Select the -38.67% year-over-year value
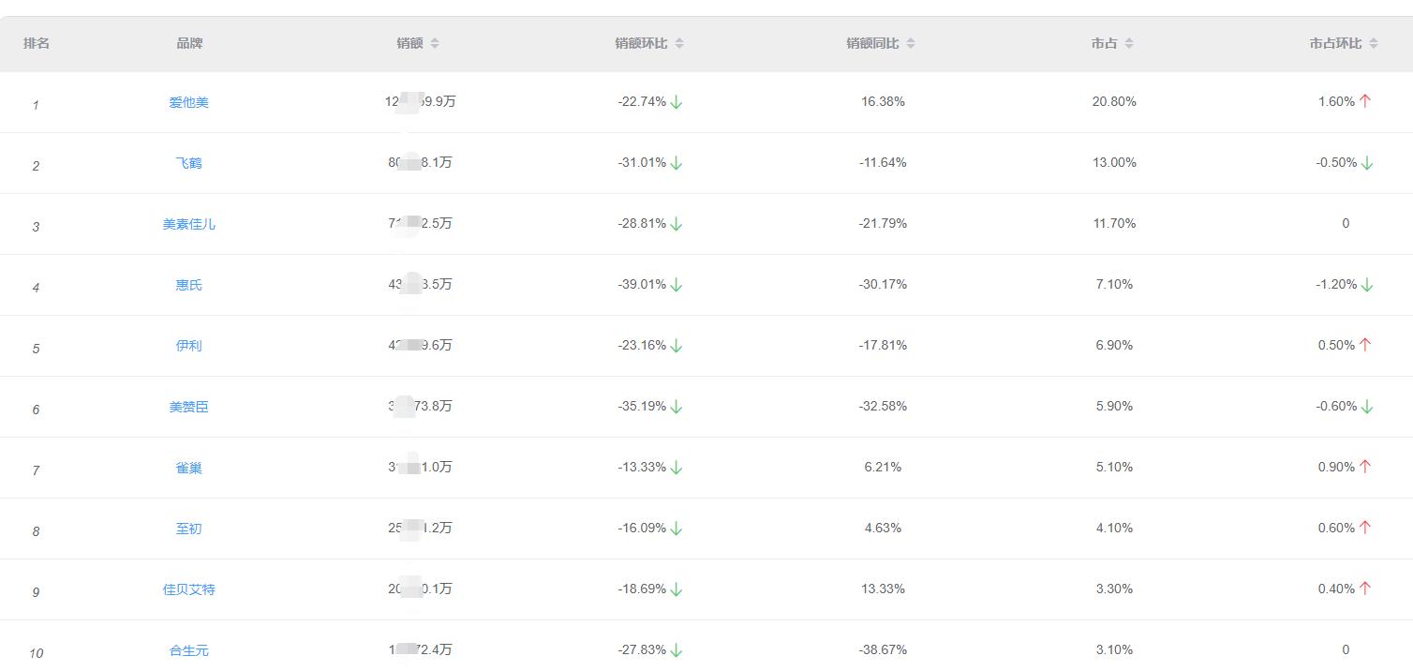The height and width of the screenshot is (671, 1413). click(x=883, y=649)
